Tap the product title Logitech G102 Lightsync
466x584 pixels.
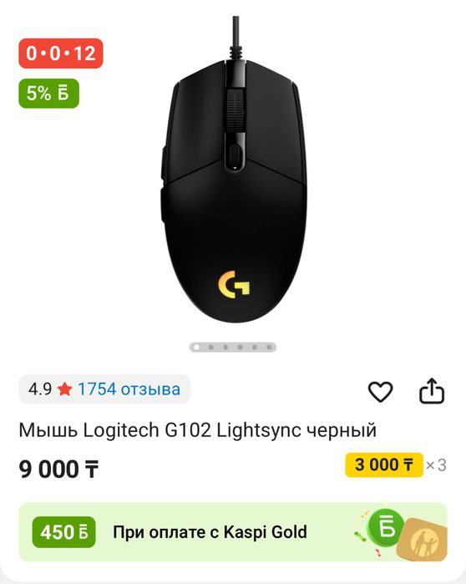pos(198,430)
